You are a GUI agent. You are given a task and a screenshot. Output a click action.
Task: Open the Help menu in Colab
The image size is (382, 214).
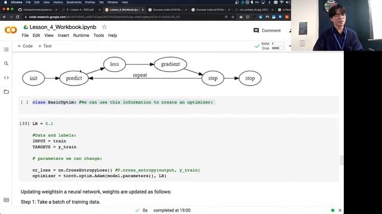[113, 36]
